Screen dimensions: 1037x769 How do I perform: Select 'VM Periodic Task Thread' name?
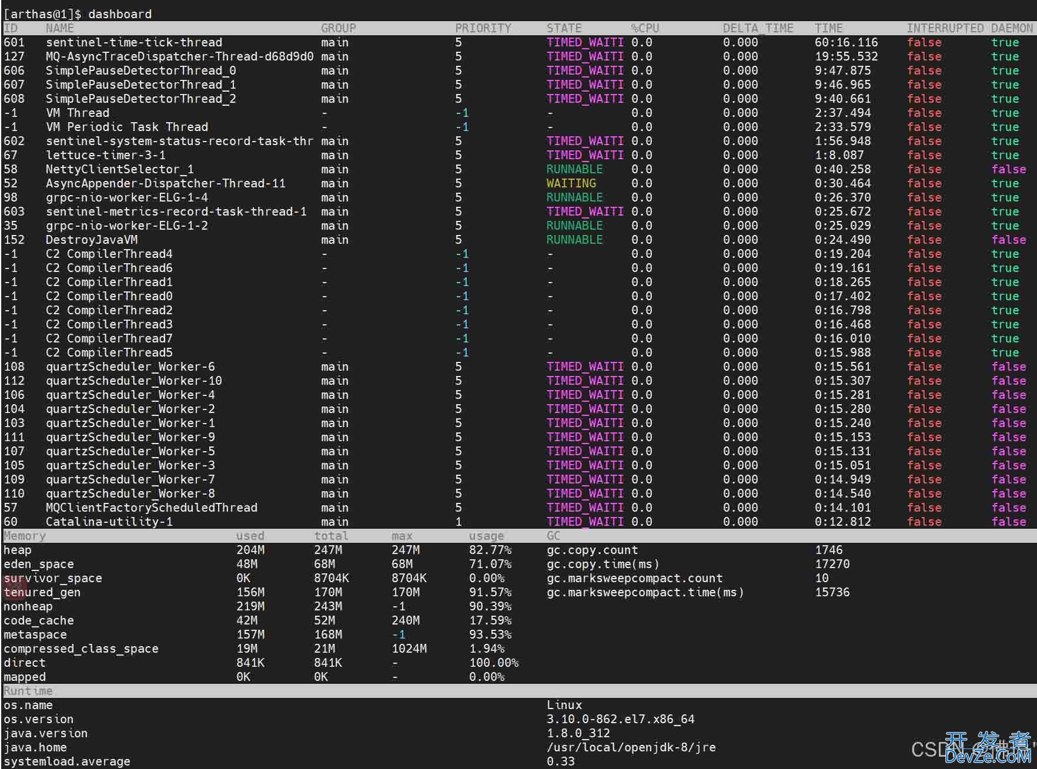(x=127, y=127)
